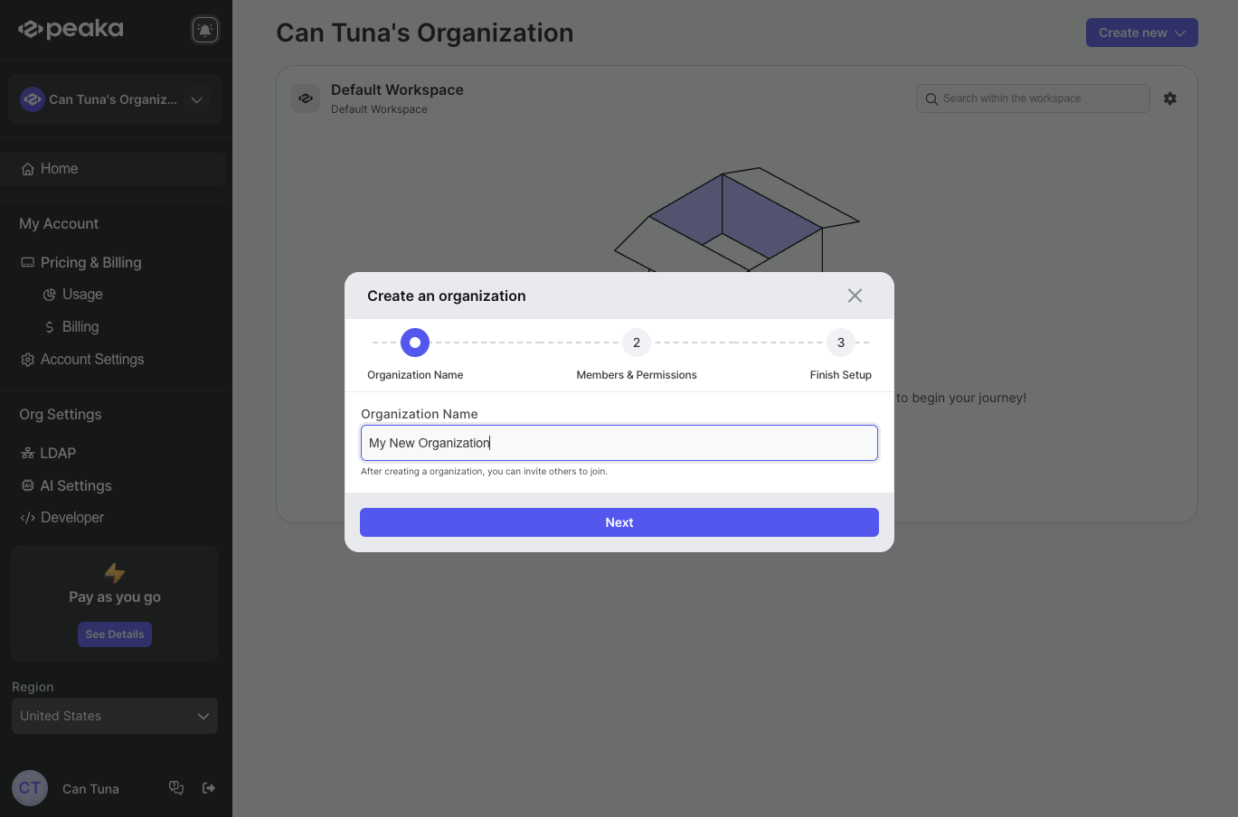Open the notifications bell
Image resolution: width=1238 pixels, height=817 pixels.
[x=204, y=29]
